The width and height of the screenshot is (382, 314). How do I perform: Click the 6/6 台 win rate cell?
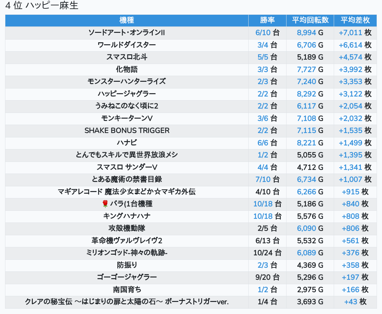click(x=267, y=143)
